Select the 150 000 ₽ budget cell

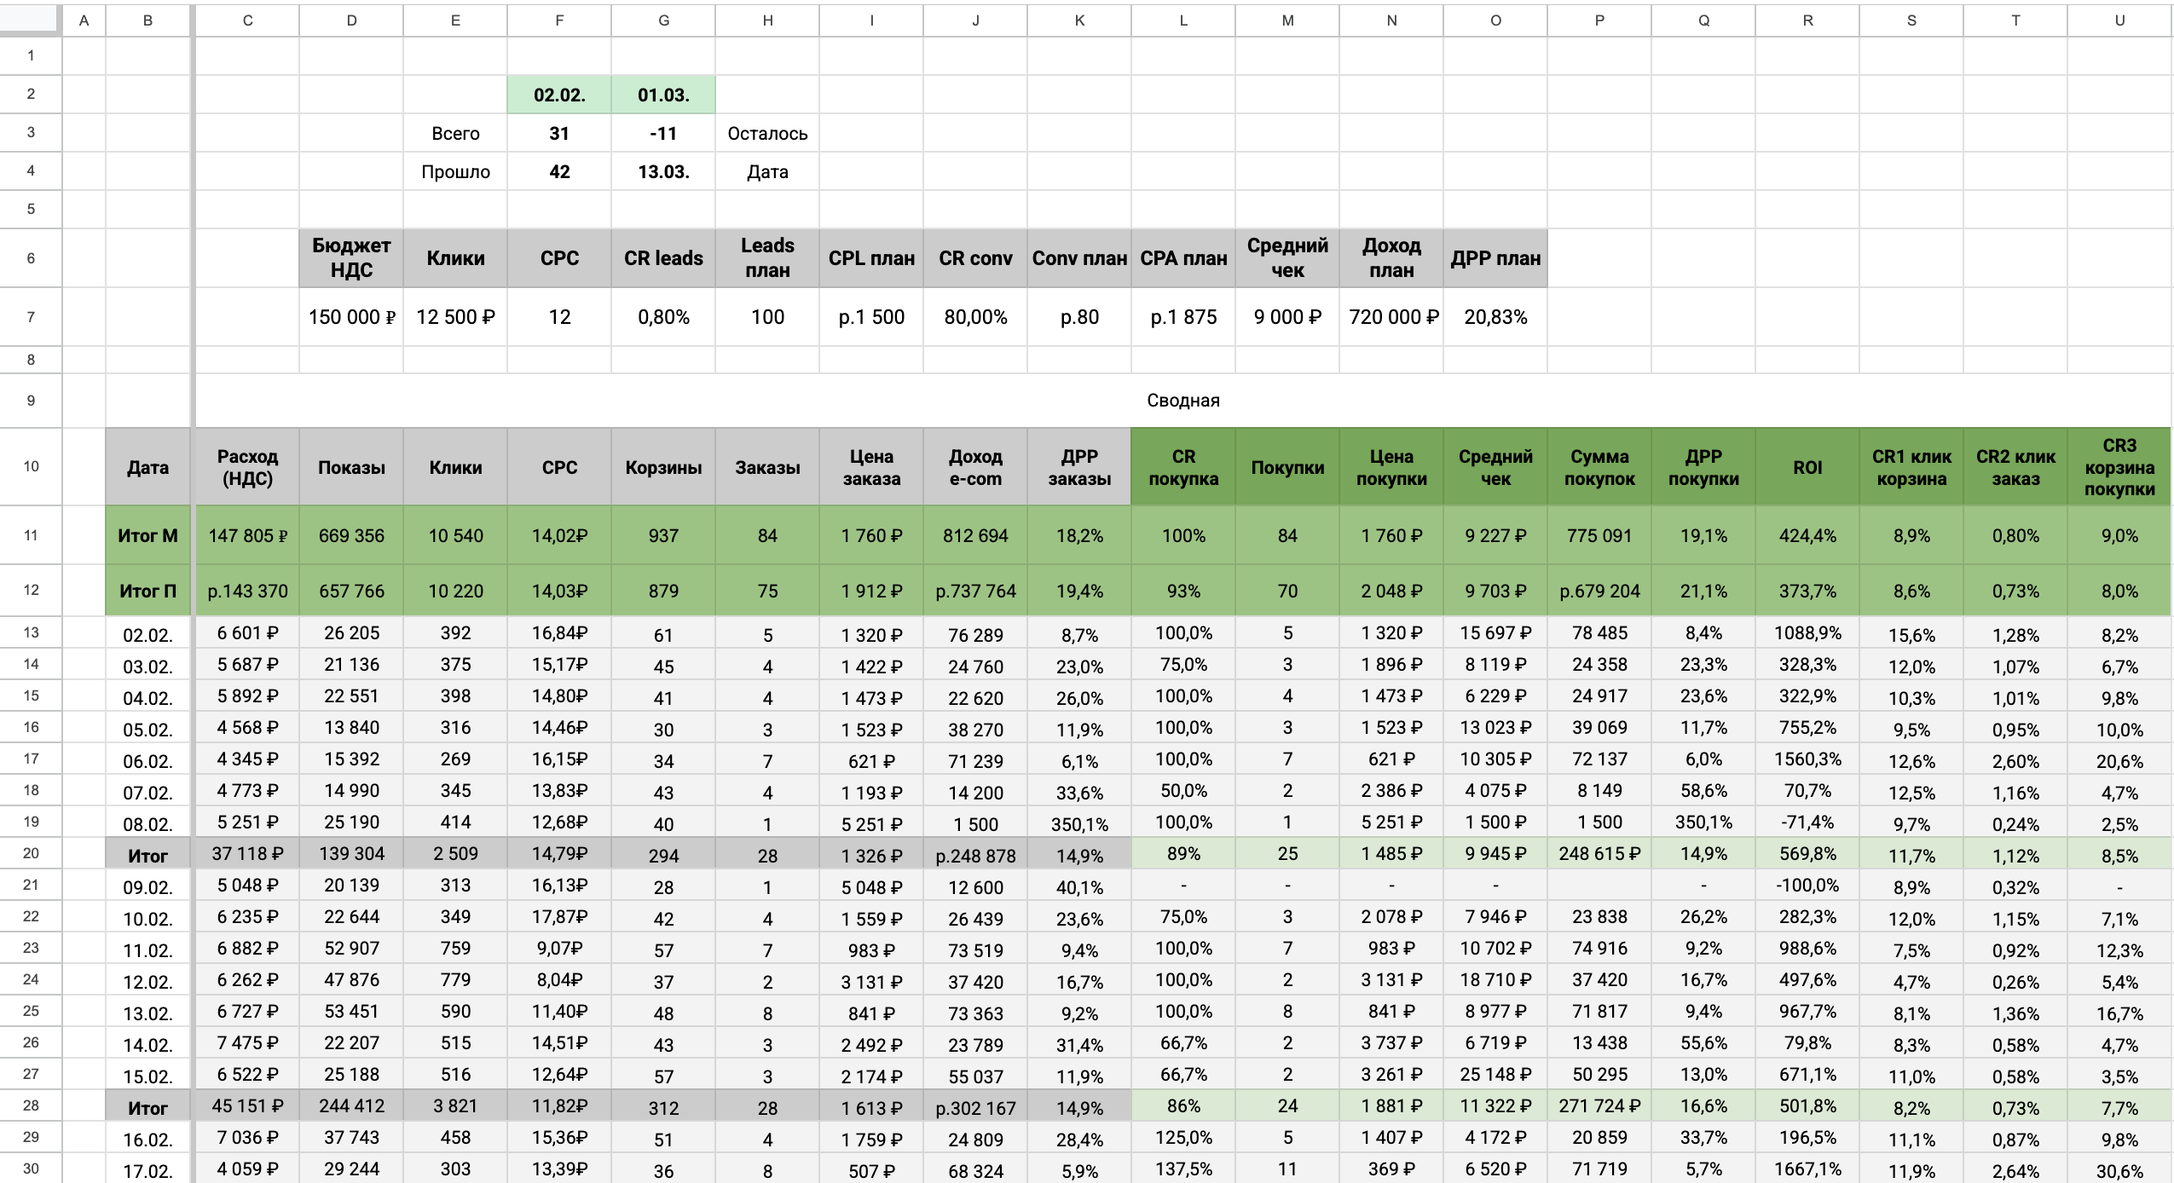click(351, 317)
